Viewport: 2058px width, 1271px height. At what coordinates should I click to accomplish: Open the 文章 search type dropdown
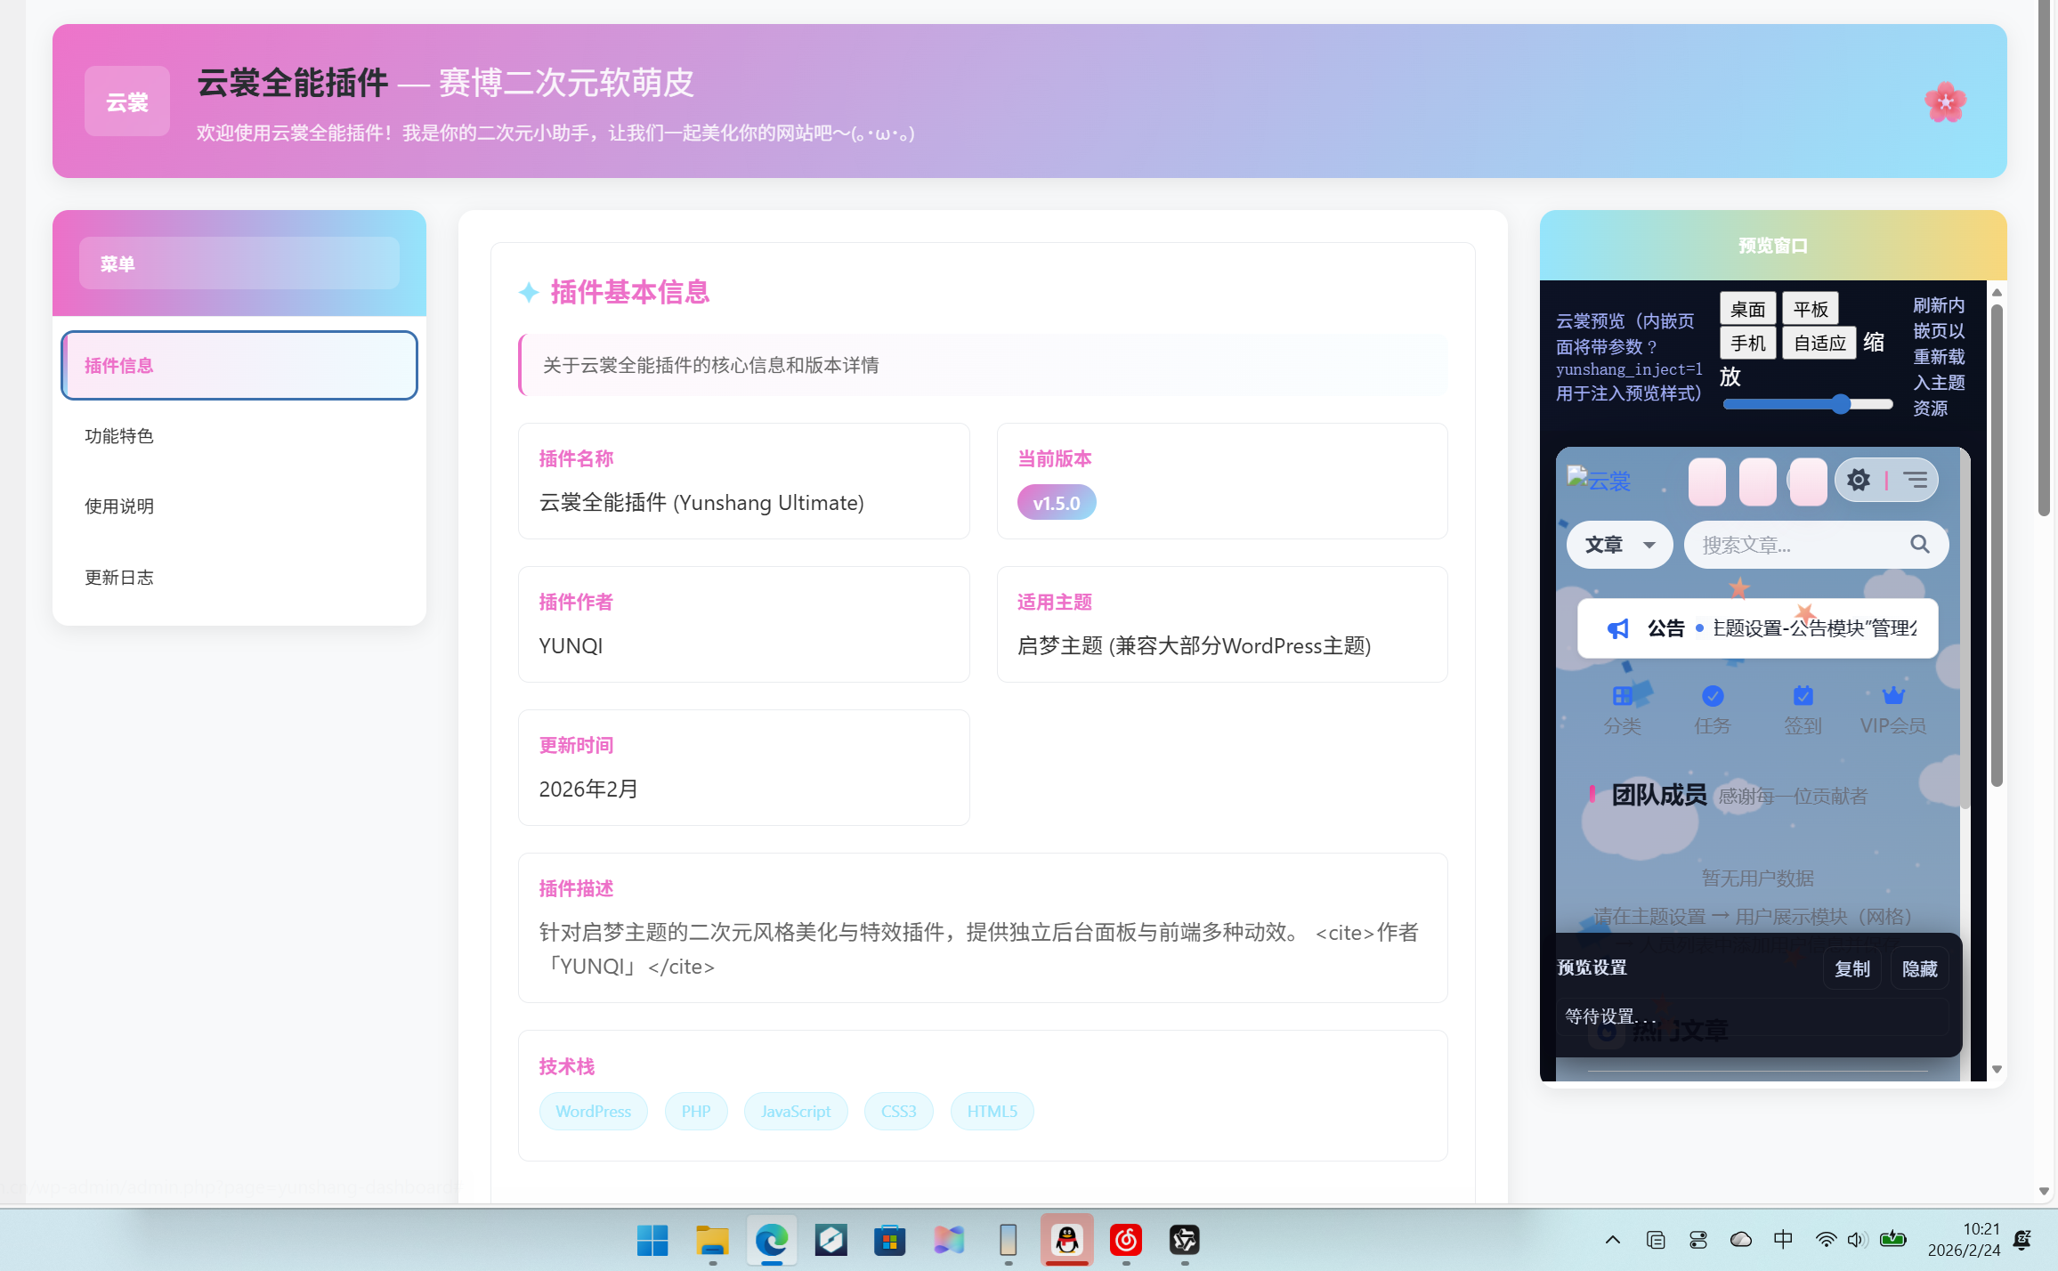(1620, 545)
